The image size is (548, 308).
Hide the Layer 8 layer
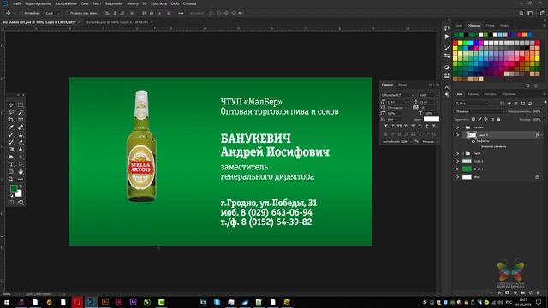point(456,135)
